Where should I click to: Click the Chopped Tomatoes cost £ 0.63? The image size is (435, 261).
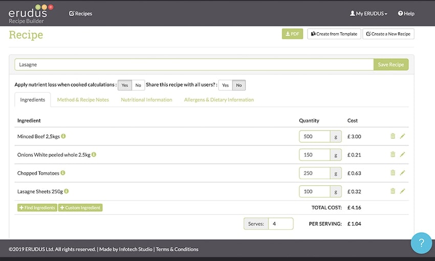pos(354,173)
